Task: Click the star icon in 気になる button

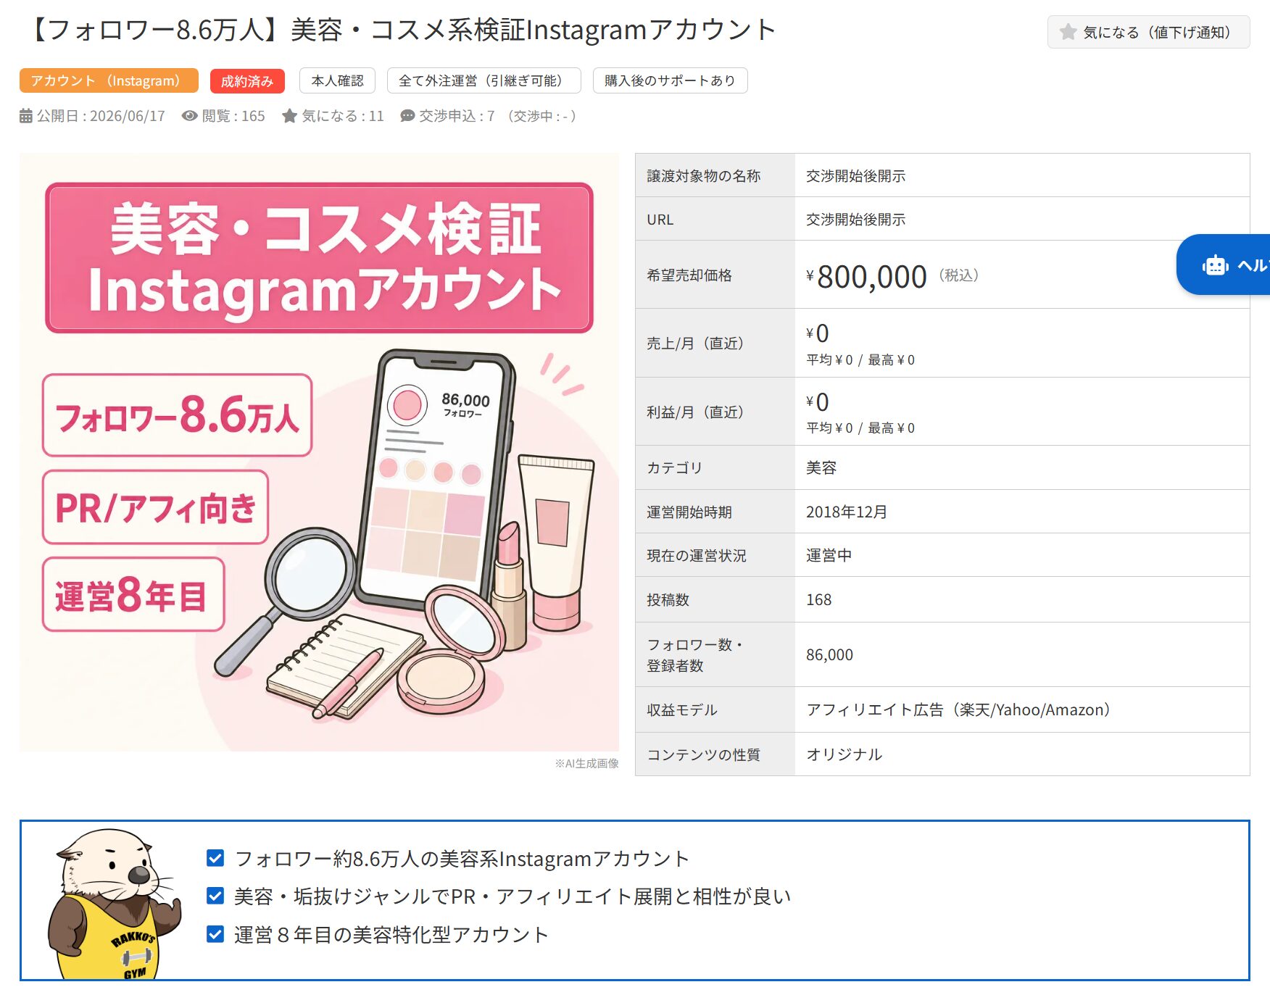Action: coord(1068,32)
